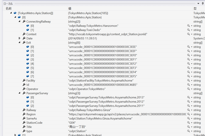Select the Id value ending C46B5
This screenshot has height=136, width=205.
pos(103,85)
